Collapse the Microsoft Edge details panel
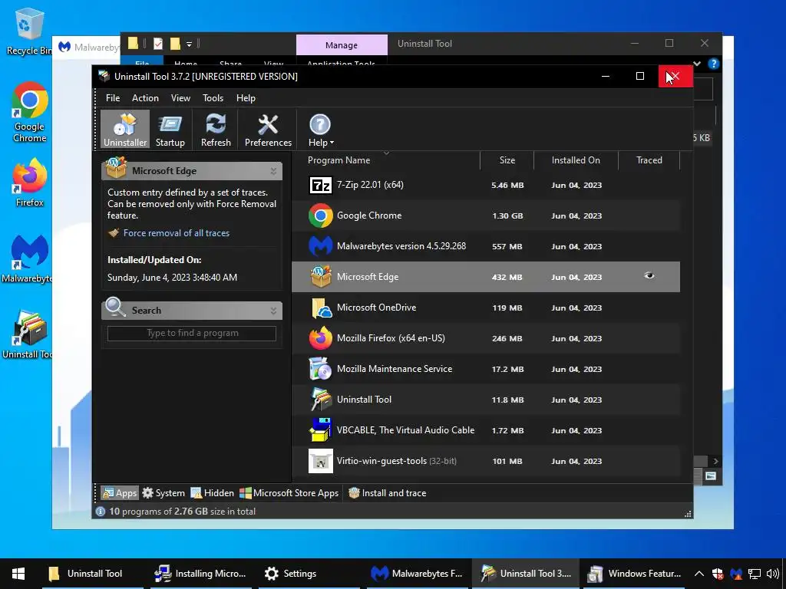 [274, 171]
